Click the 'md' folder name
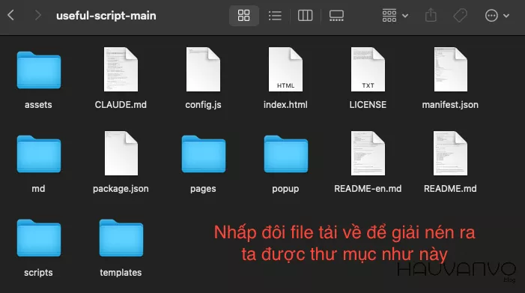Image resolution: width=525 pixels, height=293 pixels. [38, 189]
